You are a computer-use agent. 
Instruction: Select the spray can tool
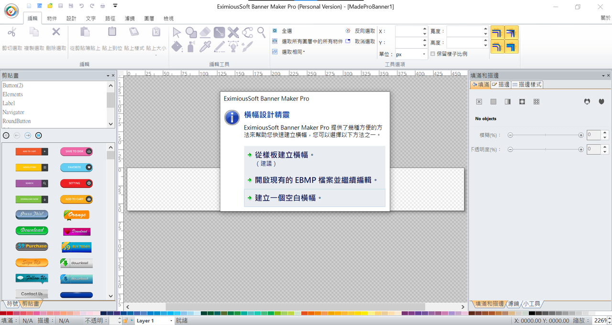click(x=191, y=46)
